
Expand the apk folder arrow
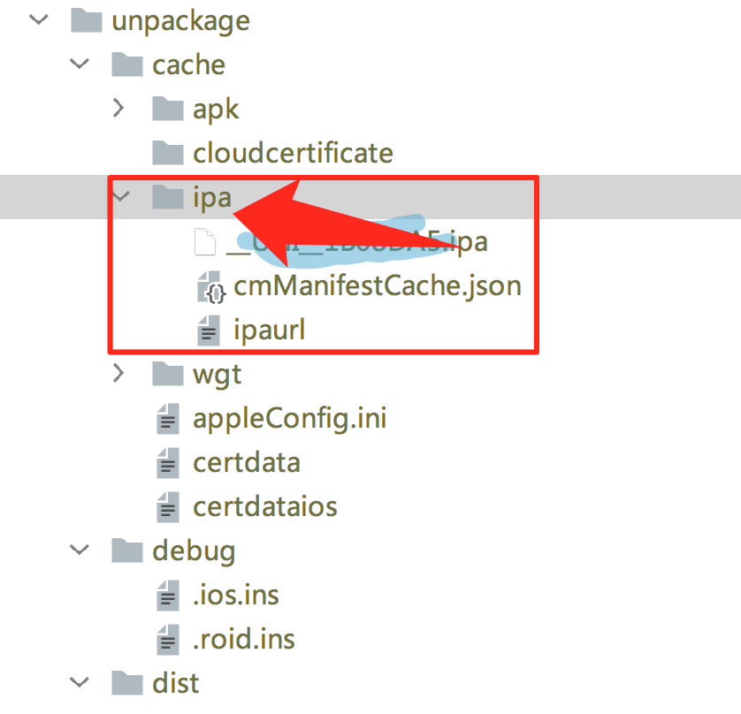pos(120,109)
